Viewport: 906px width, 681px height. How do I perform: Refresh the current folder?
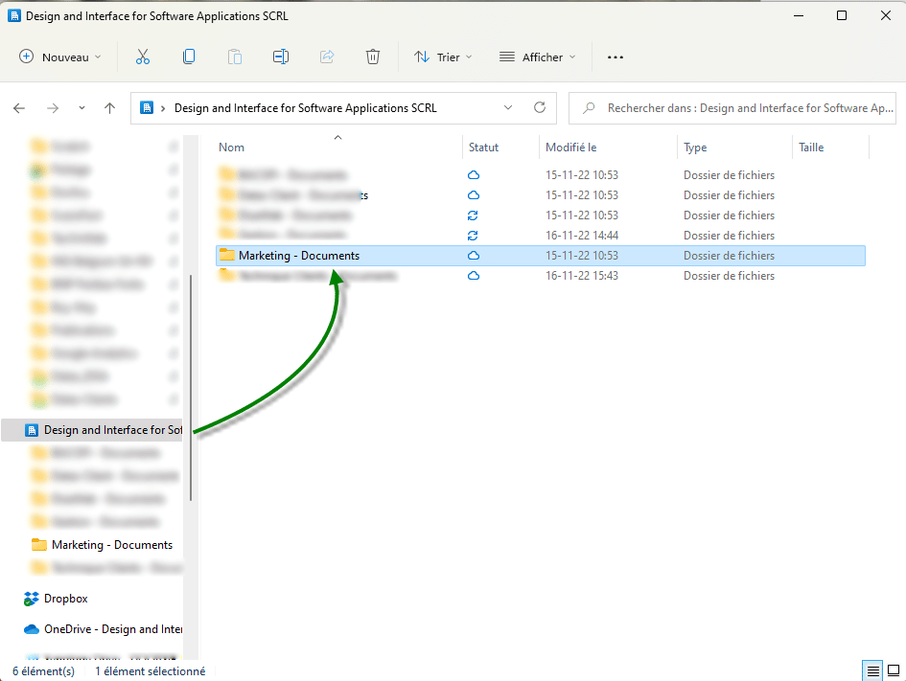pos(540,108)
